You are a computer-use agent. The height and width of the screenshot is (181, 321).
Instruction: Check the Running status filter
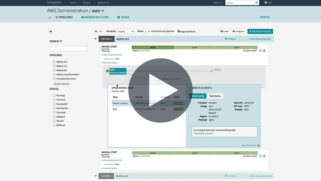54,96
